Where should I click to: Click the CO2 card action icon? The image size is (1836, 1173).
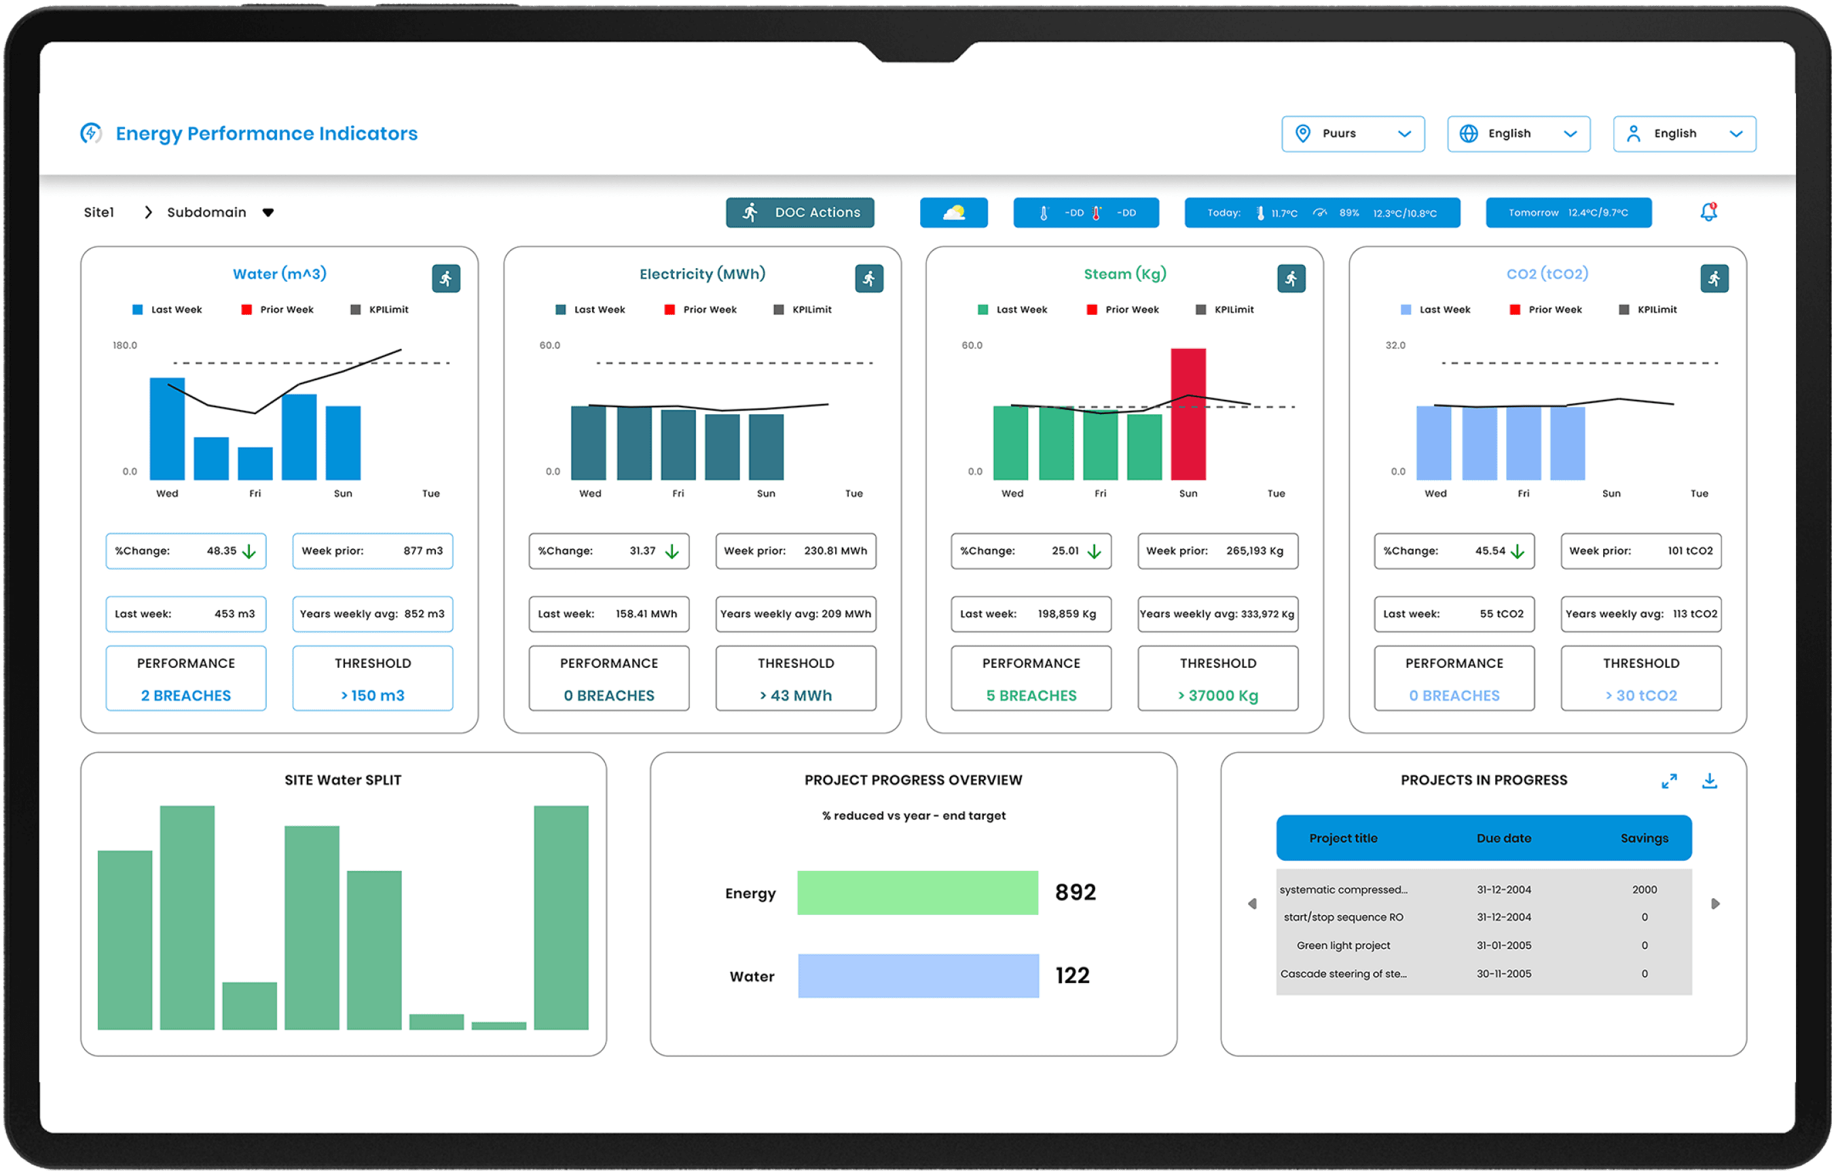pos(1714,279)
